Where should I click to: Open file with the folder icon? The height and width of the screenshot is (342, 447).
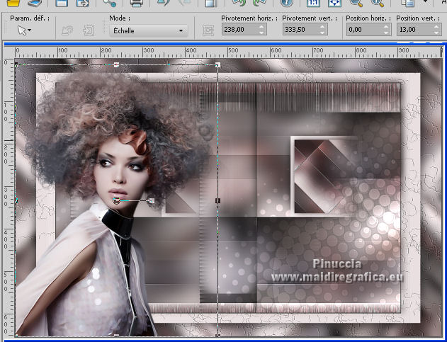tap(13, 3)
